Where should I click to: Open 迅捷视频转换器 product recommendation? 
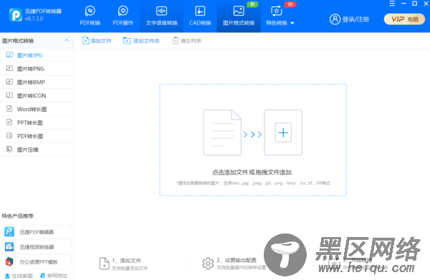pos(37,247)
